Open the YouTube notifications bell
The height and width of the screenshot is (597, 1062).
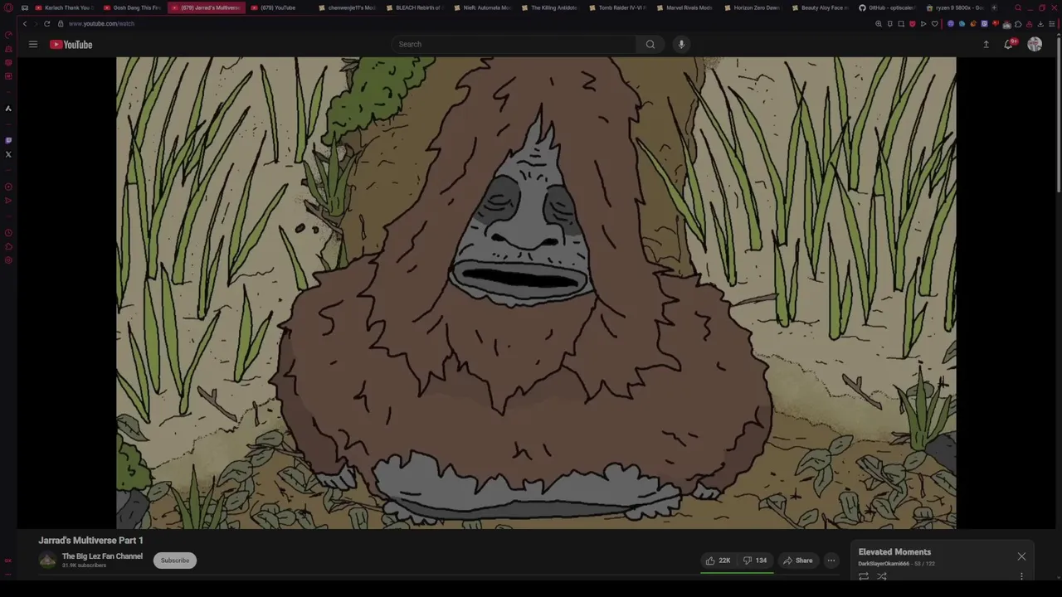pyautogui.click(x=1009, y=45)
